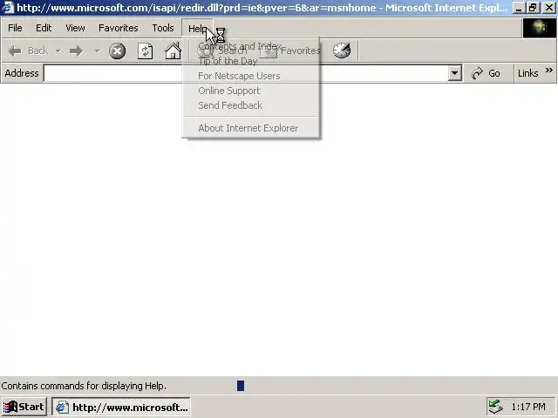Click the Go button
The image size is (558, 418).
pyautogui.click(x=487, y=73)
